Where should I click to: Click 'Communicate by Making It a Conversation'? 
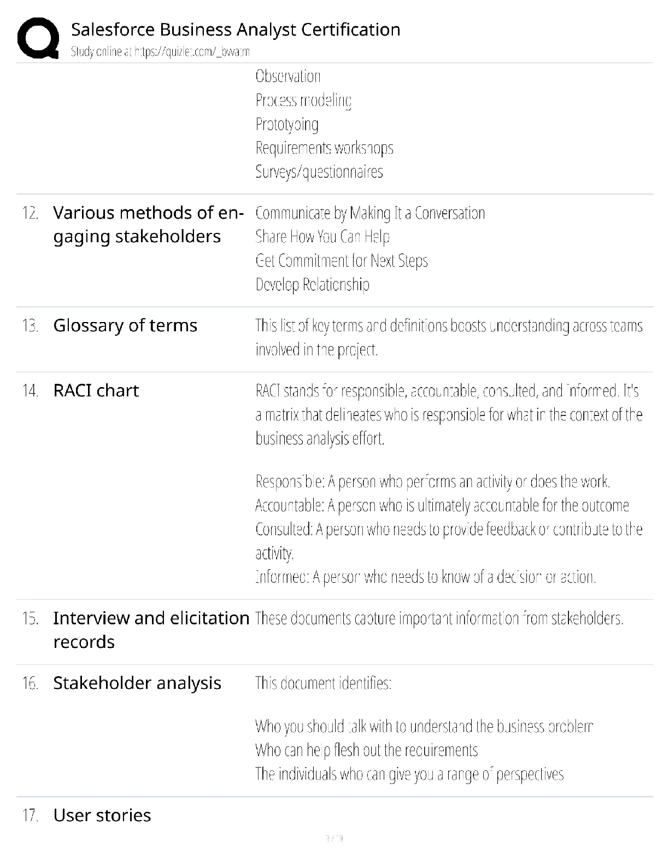click(x=370, y=213)
